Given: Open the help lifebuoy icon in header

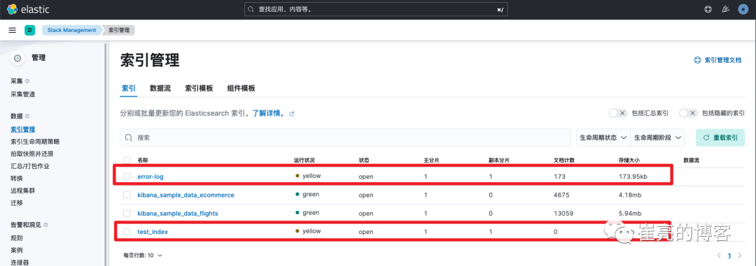Looking at the screenshot, I should tap(708, 10).
